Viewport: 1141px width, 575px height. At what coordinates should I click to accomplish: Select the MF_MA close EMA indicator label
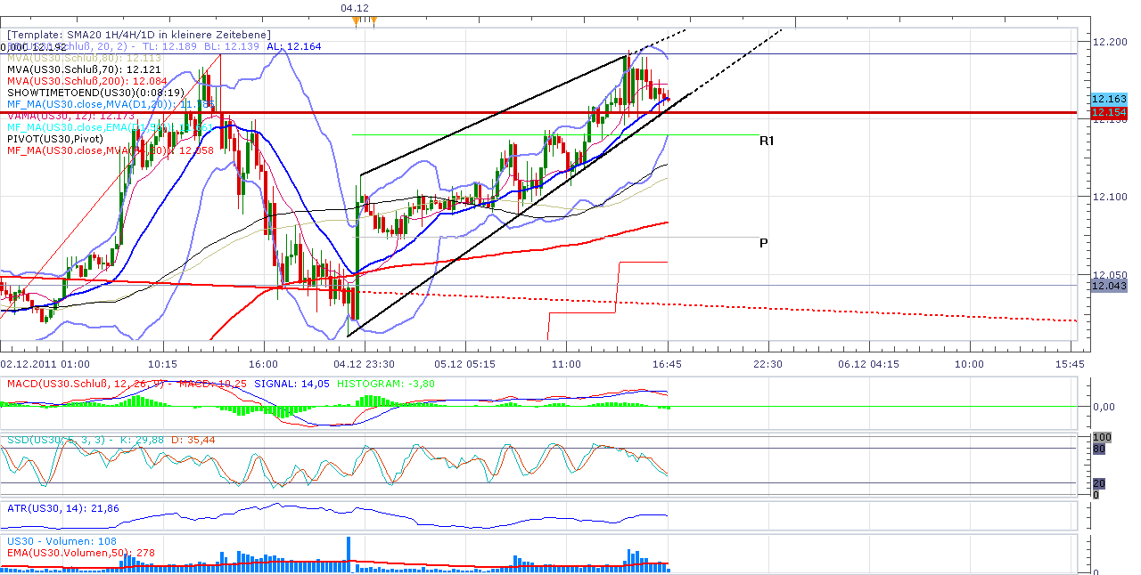(x=107, y=127)
